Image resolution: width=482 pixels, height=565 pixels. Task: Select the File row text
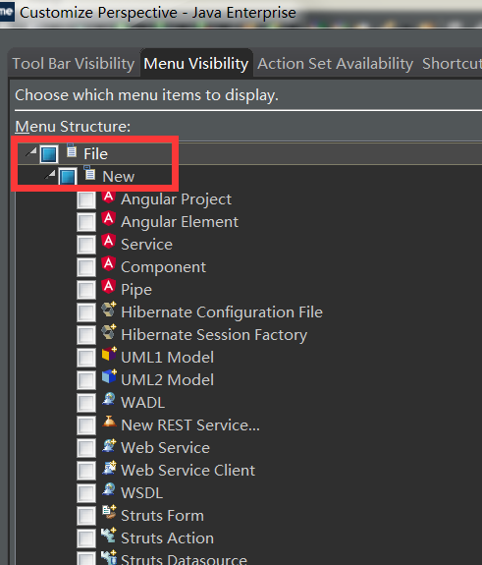(96, 154)
